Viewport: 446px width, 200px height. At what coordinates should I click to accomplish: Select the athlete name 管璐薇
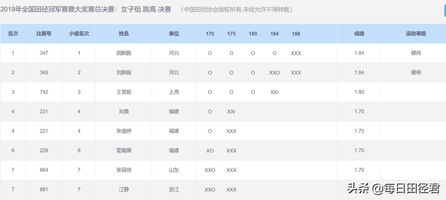pos(124,151)
